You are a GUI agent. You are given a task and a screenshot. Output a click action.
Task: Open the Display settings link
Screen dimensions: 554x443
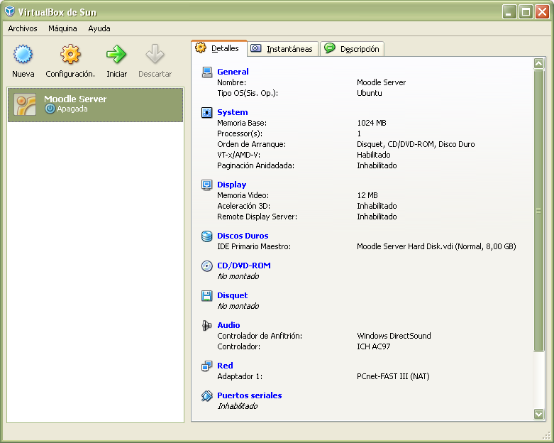pos(232,185)
